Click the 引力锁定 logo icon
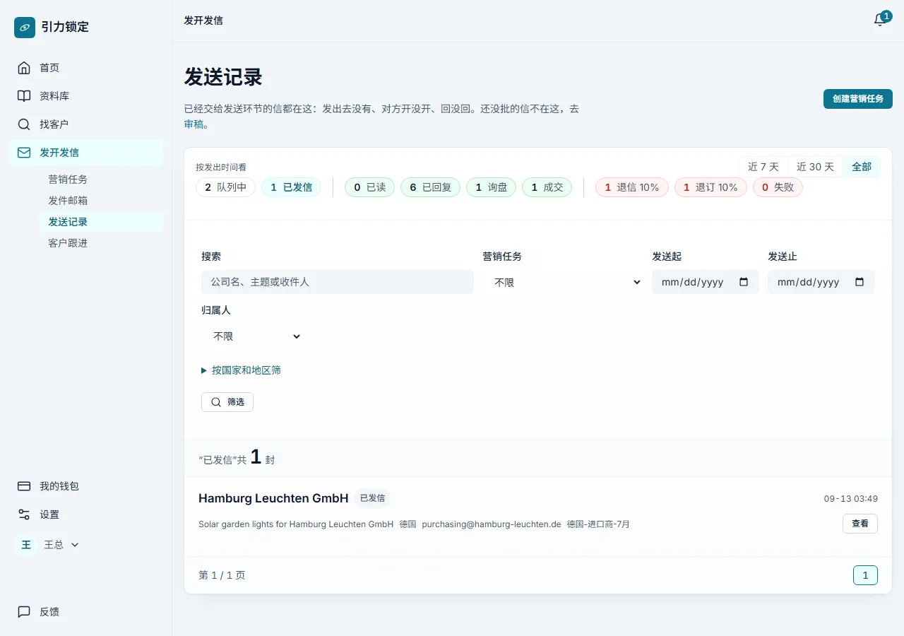 point(25,28)
